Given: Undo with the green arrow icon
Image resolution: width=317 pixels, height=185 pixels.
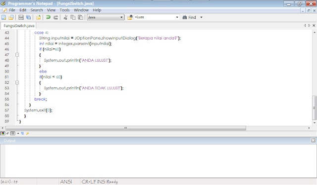Looking at the screenshot, I should (x=48, y=18).
